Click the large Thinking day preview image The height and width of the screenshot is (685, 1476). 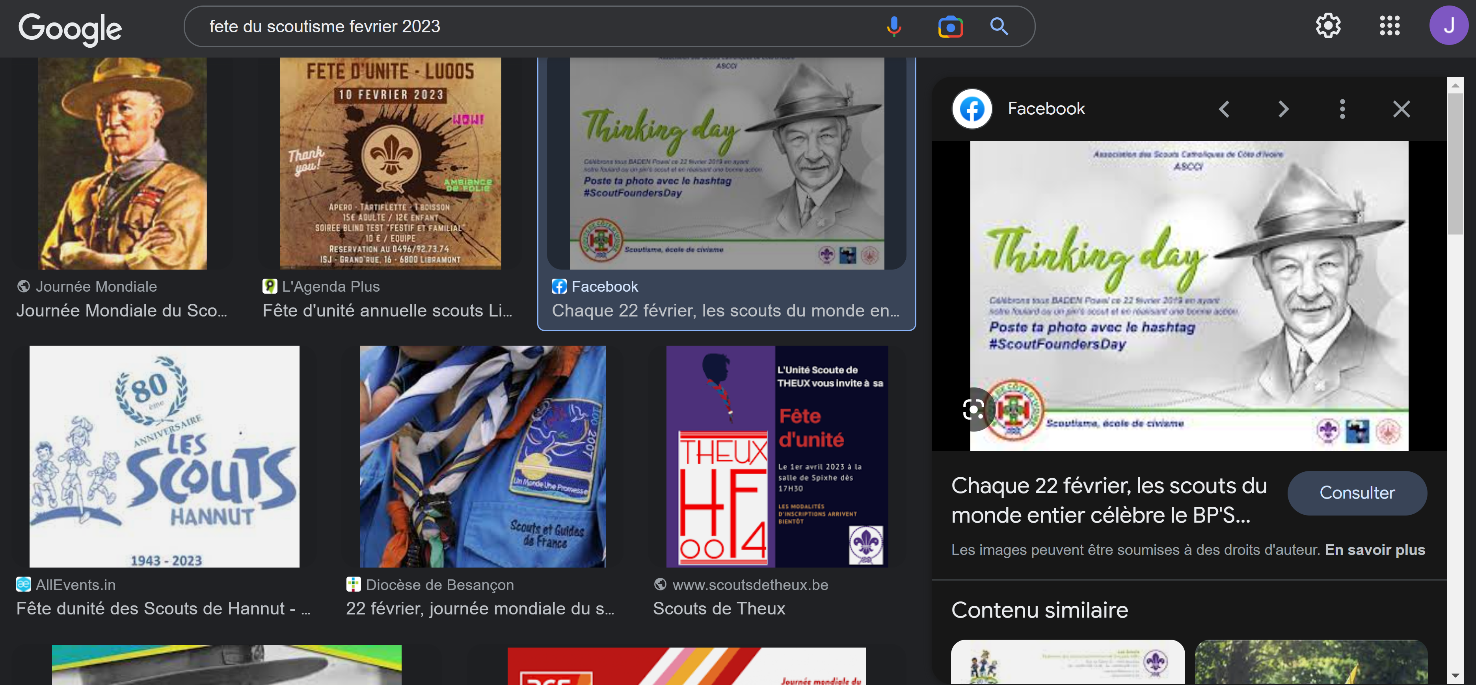tap(1189, 296)
